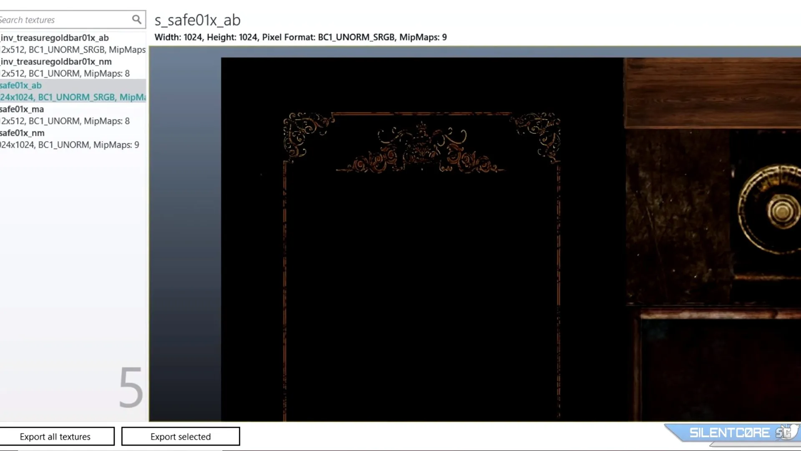Screen dimensions: 801x451
Task: Click the magnifier search icon
Action: (x=136, y=19)
